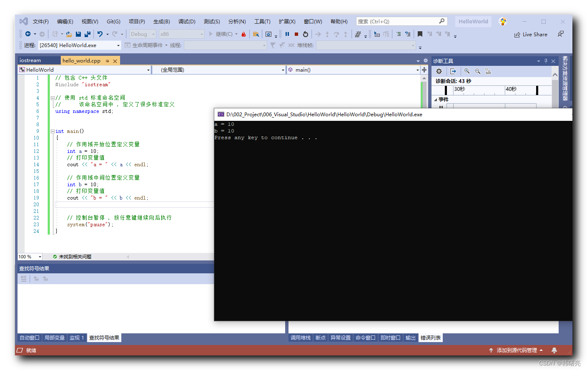Open diagnostic tools window options dropdown

(x=538, y=61)
